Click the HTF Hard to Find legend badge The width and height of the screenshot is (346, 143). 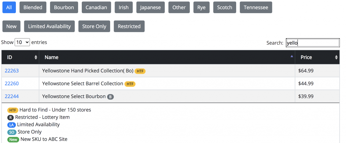pos(13,110)
